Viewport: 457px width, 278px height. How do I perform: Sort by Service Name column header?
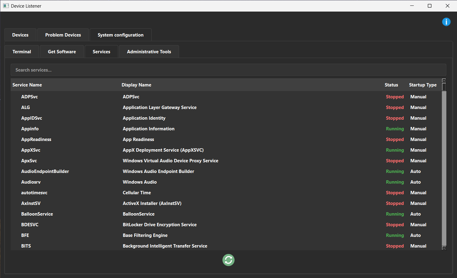pos(27,85)
